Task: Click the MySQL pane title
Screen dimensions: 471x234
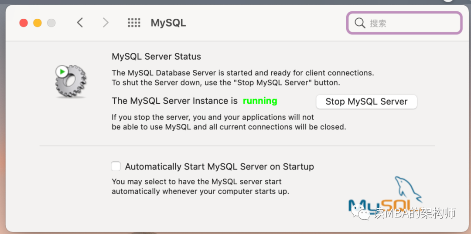Action: point(168,23)
